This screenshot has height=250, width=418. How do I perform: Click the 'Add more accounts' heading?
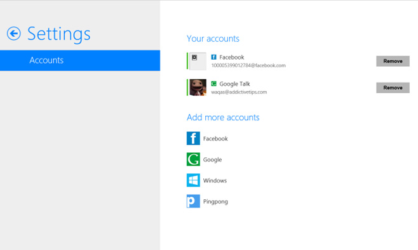(x=223, y=117)
